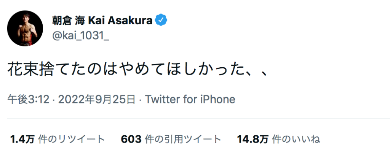The image size is (390, 157).
Task: Click the 1.4万 retweet count number
Action: point(22,140)
